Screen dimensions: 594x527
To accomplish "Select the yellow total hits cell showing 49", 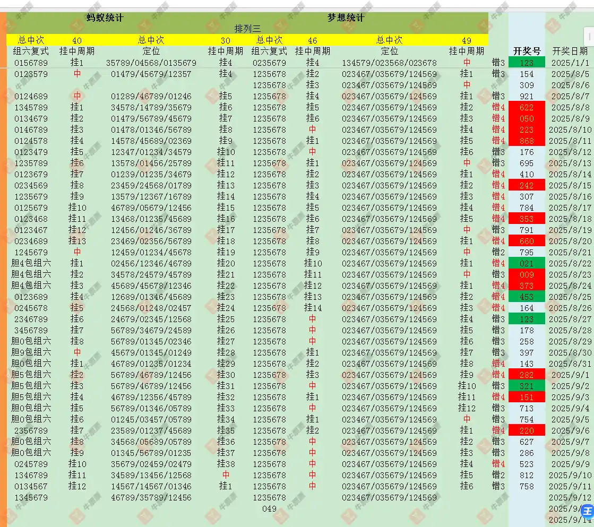I will (466, 40).
